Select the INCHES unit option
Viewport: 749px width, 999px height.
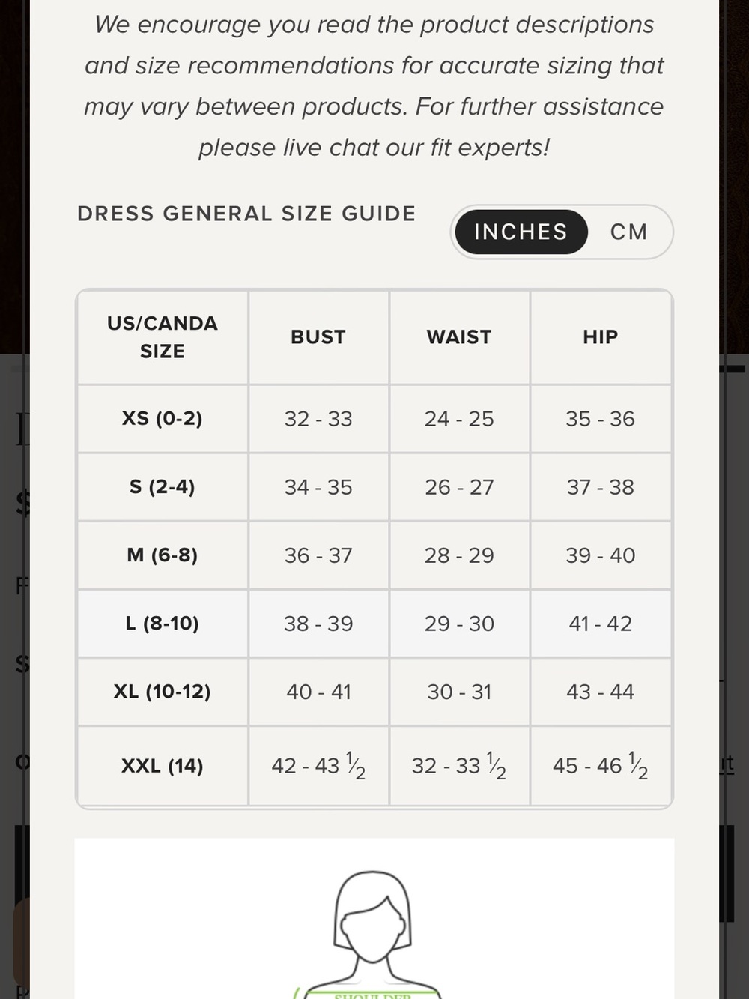tap(521, 232)
